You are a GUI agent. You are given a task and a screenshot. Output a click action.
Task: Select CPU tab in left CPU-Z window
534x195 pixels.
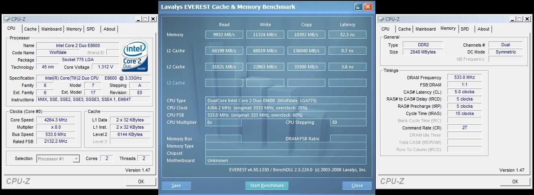(11, 28)
